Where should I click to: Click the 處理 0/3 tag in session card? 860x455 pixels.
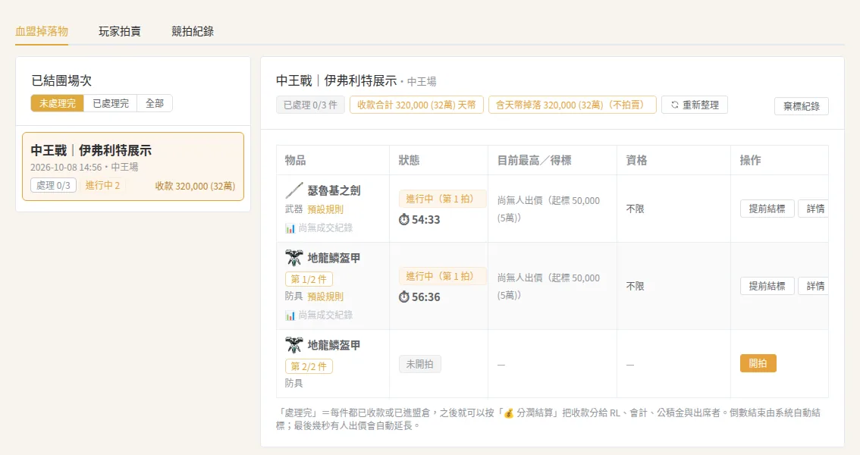coord(53,185)
